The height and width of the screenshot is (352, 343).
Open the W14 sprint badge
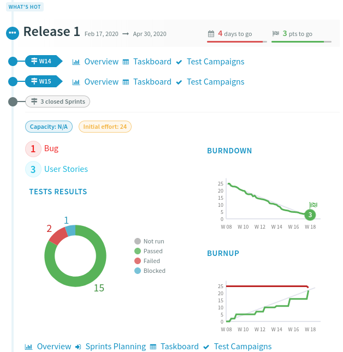point(44,61)
